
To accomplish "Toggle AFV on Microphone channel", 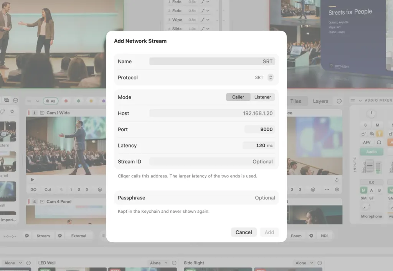I will pos(367,142).
